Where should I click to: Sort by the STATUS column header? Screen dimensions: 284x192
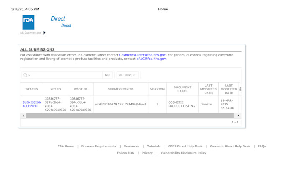(x=32, y=89)
